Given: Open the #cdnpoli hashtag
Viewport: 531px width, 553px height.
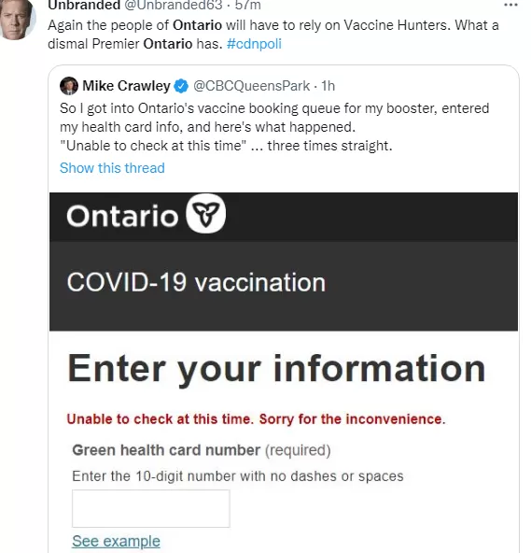Looking at the screenshot, I should tap(254, 44).
